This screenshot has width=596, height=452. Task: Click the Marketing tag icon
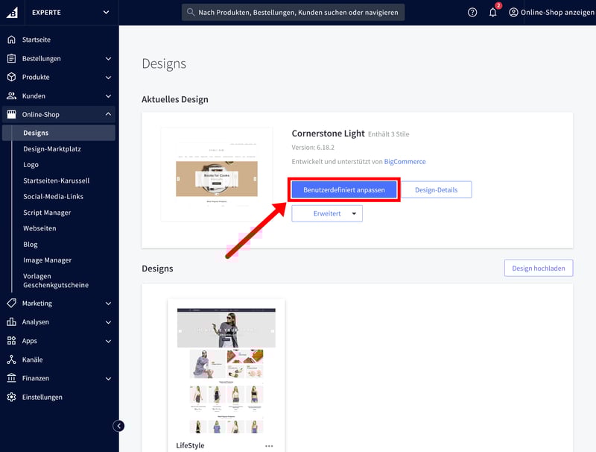11,304
